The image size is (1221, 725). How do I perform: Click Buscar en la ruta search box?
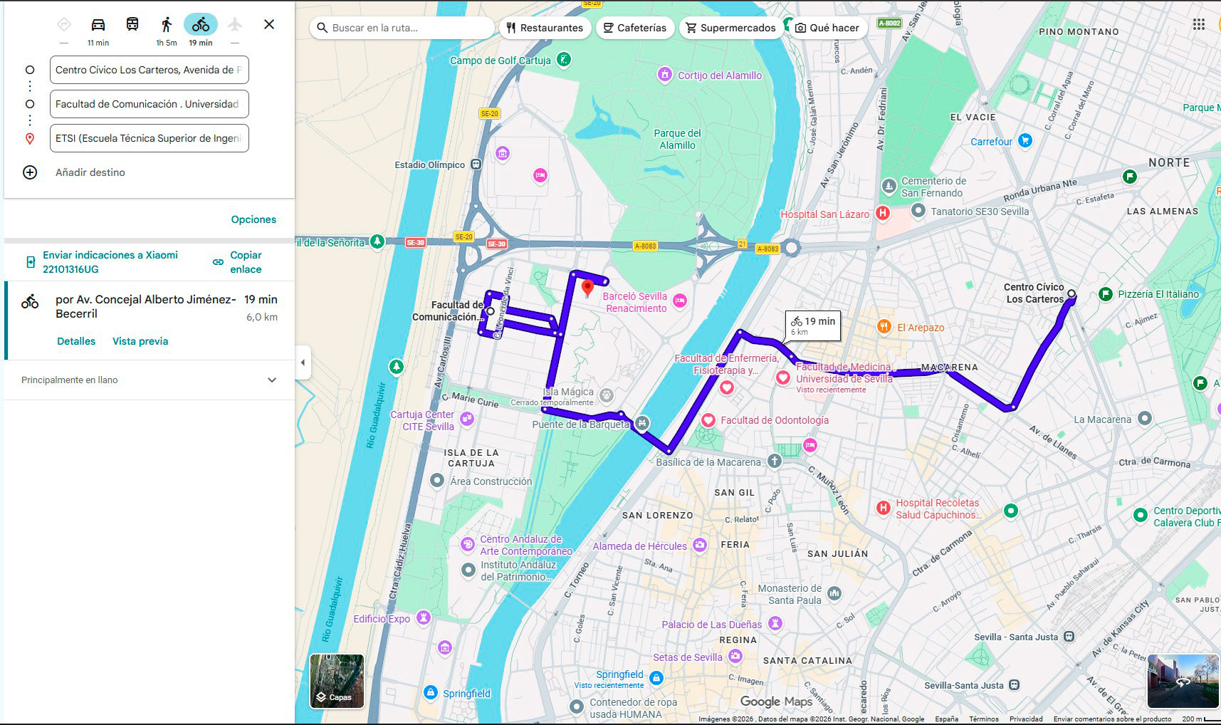(x=402, y=28)
